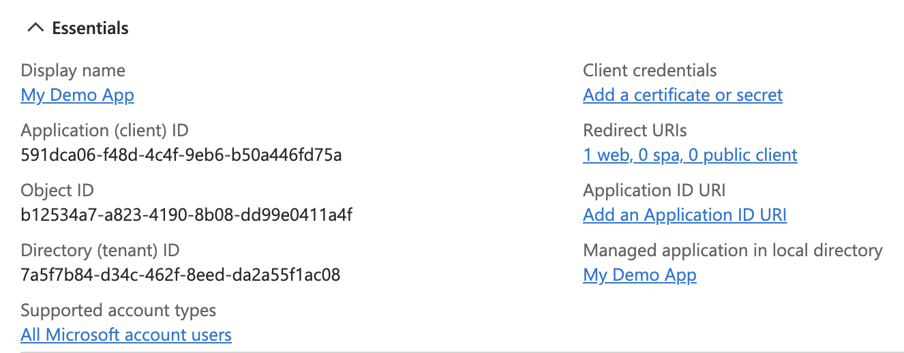Click the Supported account types label

pyautogui.click(x=118, y=311)
